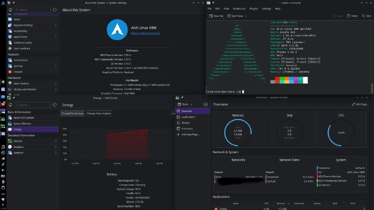Viewport: 374px width, 210px height.
Task: Open the hamburger menu in System Monitor
Action: click(x=206, y=104)
